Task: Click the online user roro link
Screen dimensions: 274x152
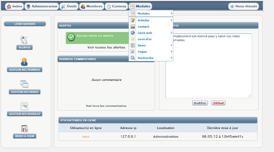Action: 86,137
